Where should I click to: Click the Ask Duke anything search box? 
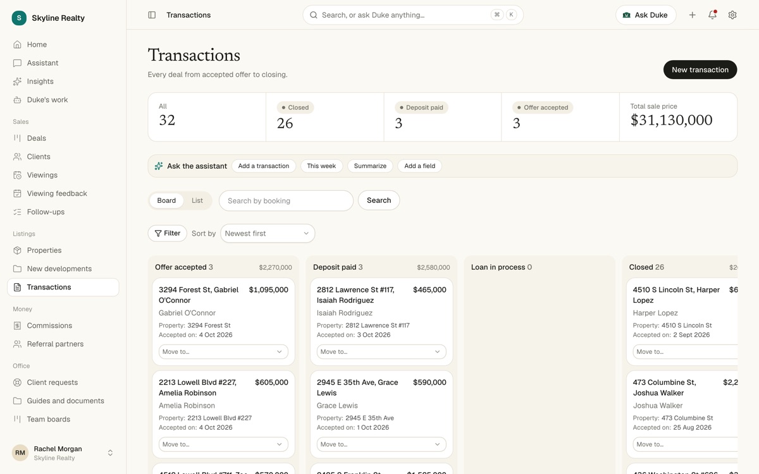click(x=413, y=15)
